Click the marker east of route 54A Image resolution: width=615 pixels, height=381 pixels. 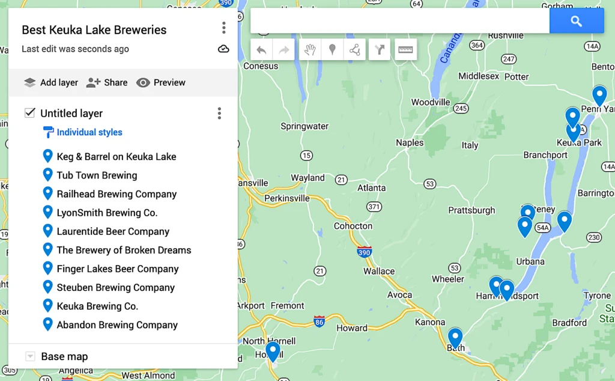click(565, 222)
